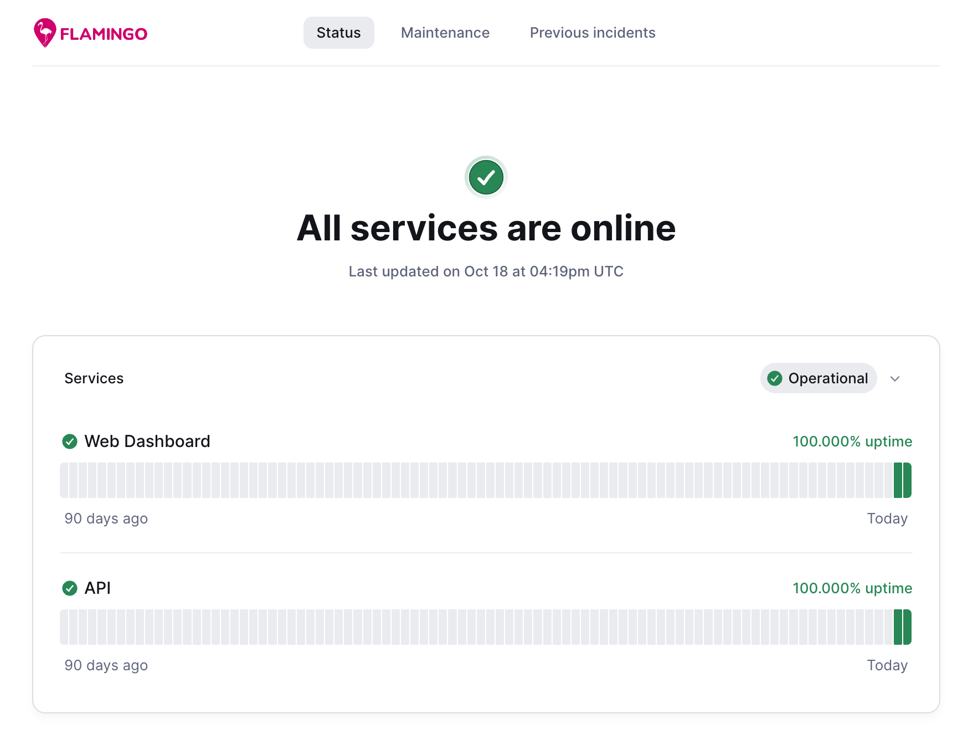Screen dimensions: 978x750
Task: Click the oldest gray bar in API timeline
Action: coord(64,627)
